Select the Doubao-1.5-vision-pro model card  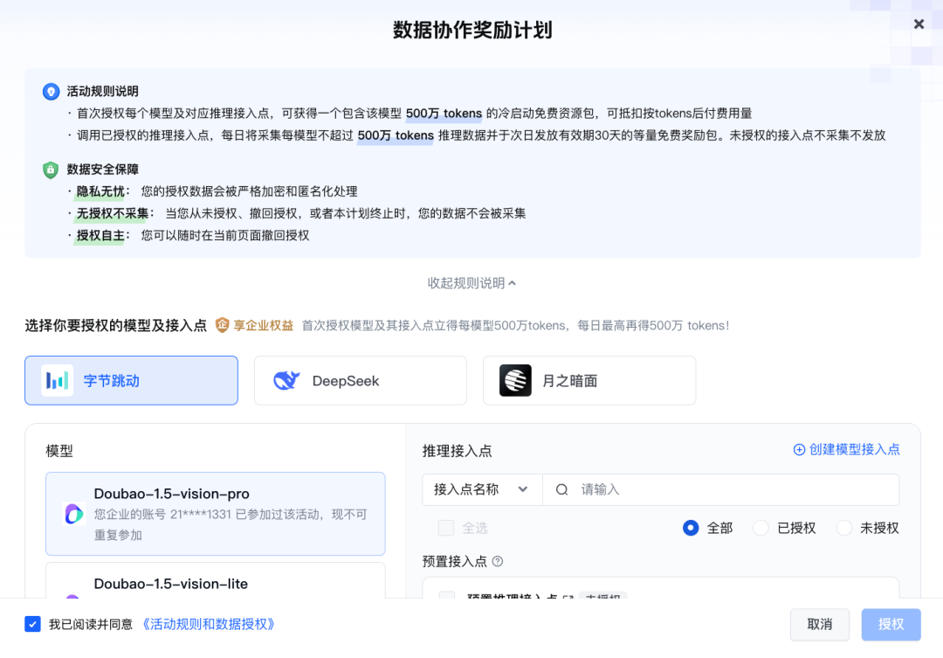[x=216, y=514]
